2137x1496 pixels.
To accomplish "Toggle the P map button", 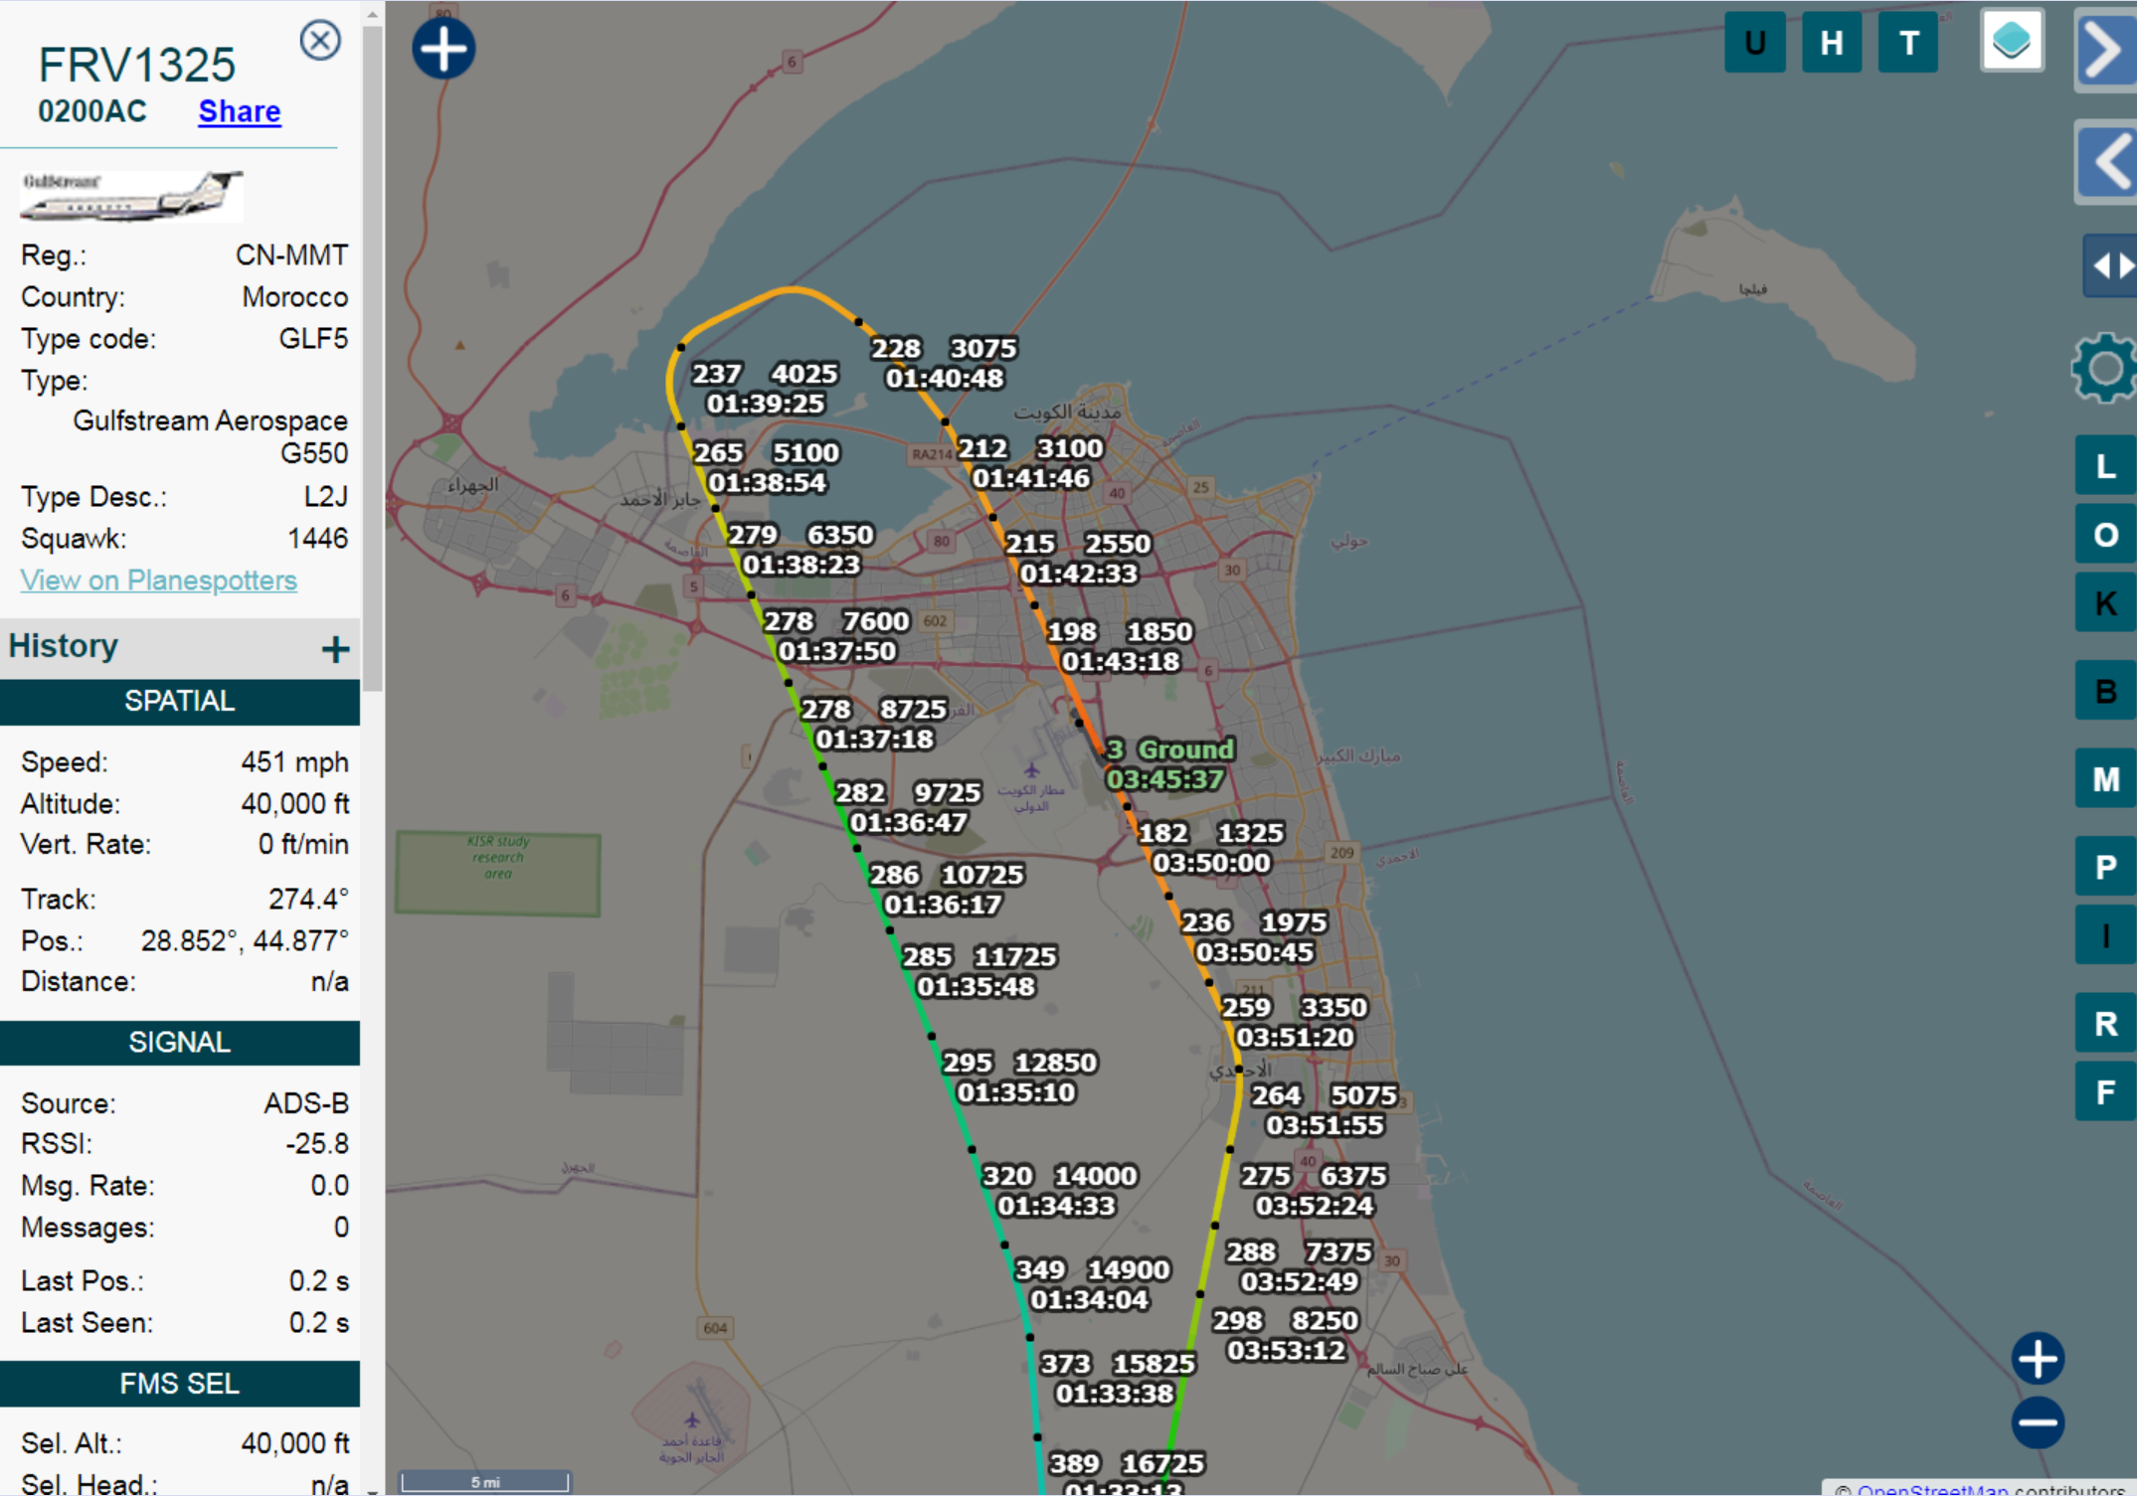I will pyautogui.click(x=2105, y=867).
